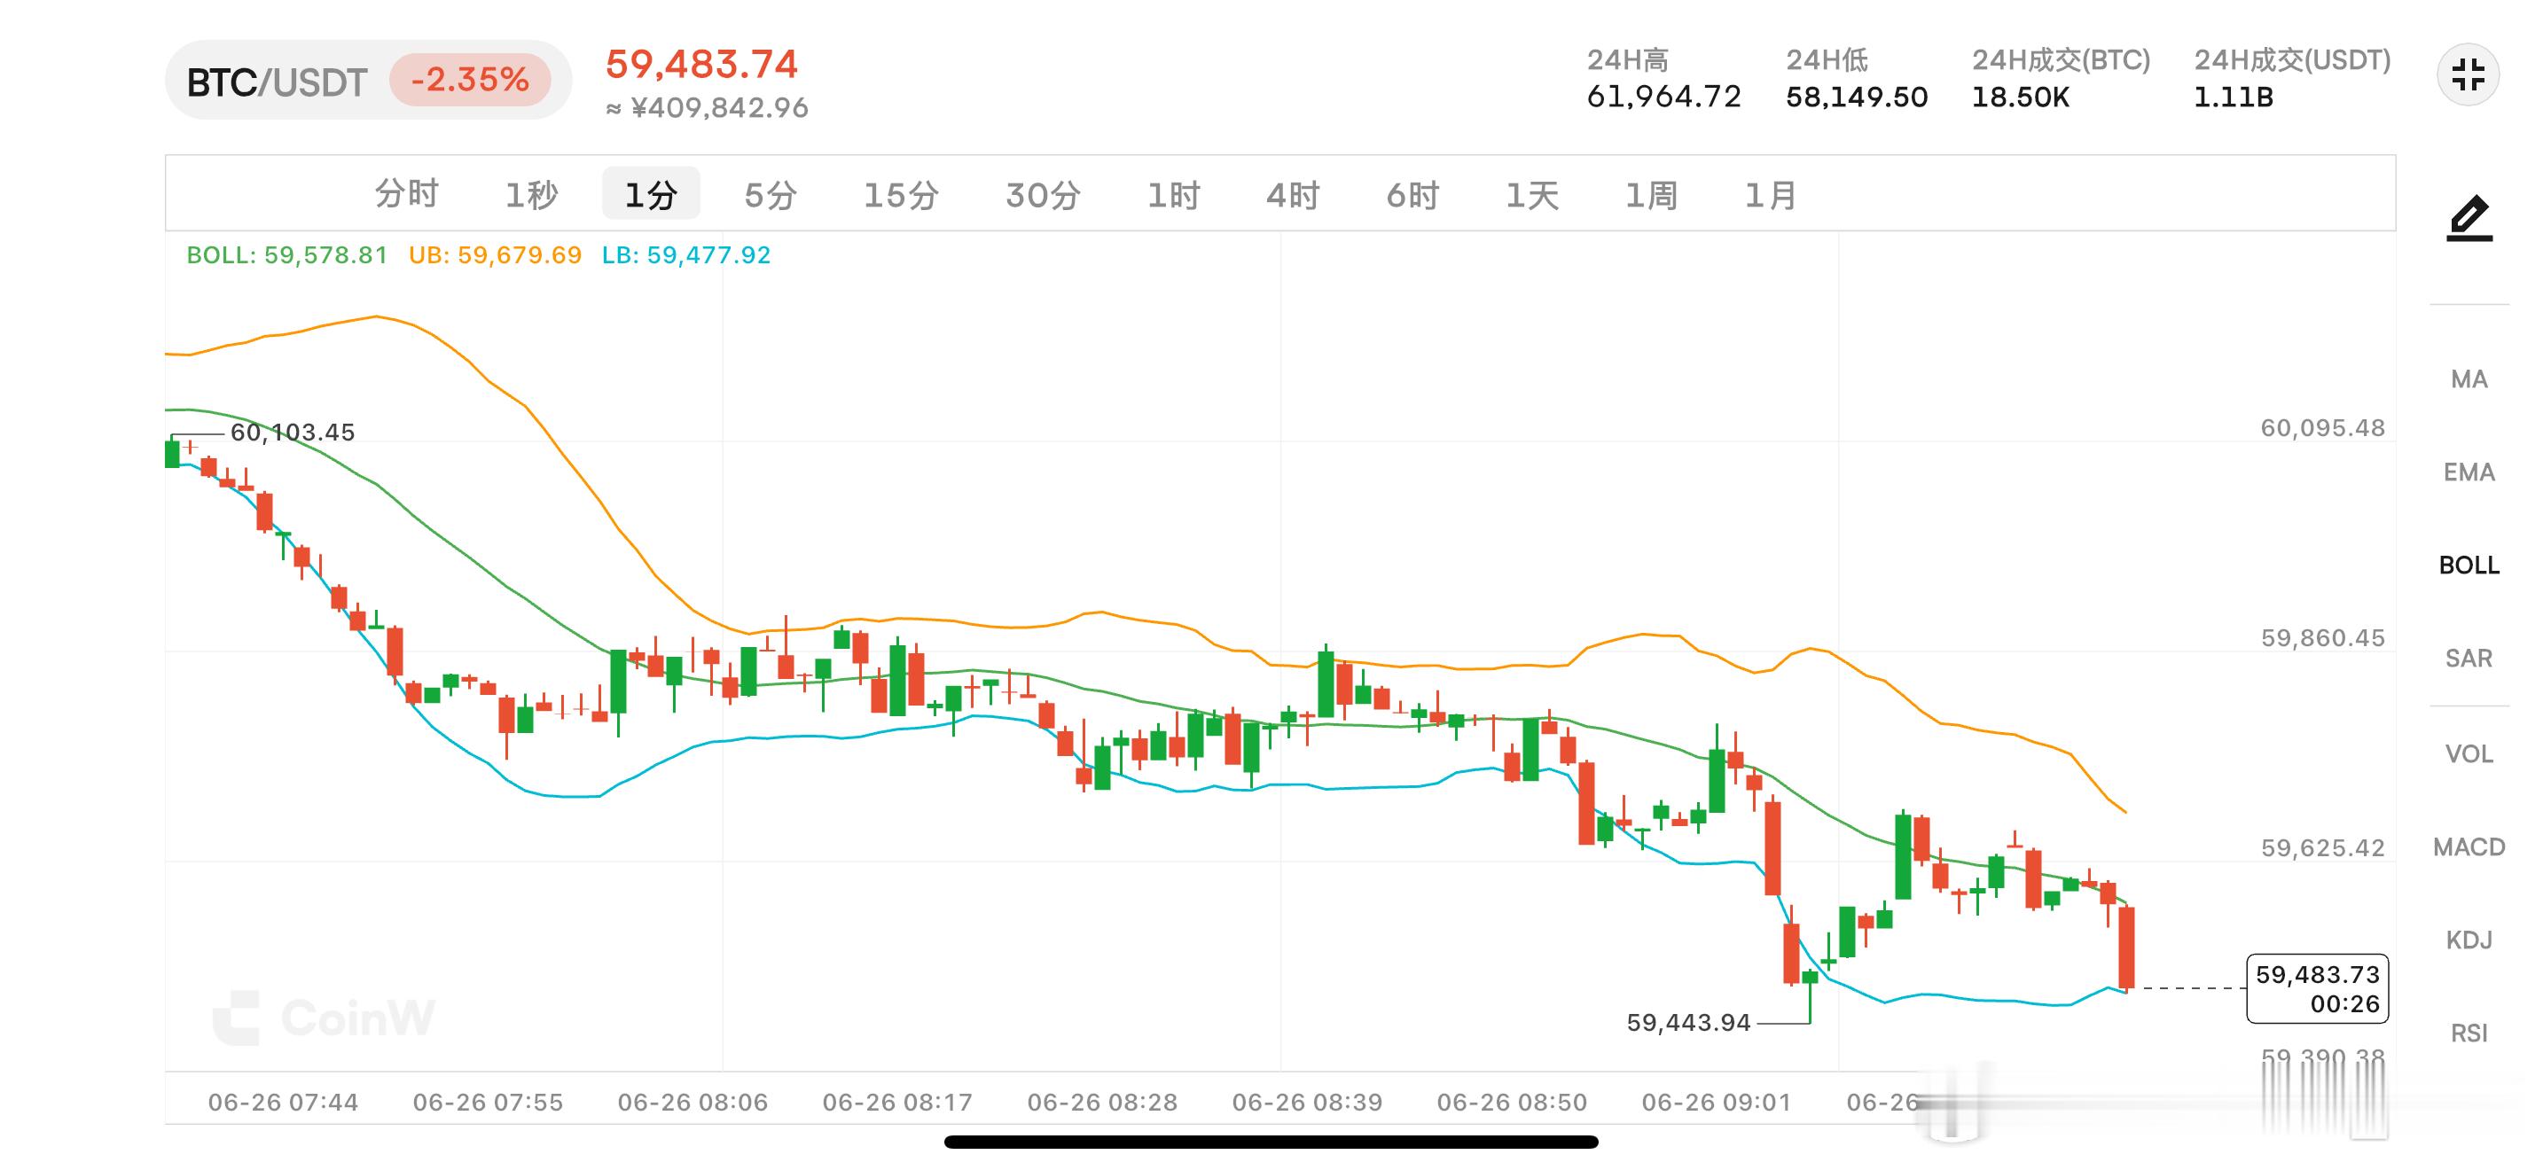Select the 1秒 interval tab
Viewport: 2543px width, 1170px height.
point(531,194)
